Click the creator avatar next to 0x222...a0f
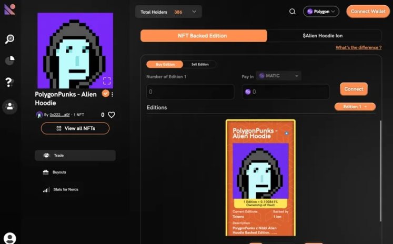Image resolution: width=393 pixels, height=244 pixels. click(39, 115)
